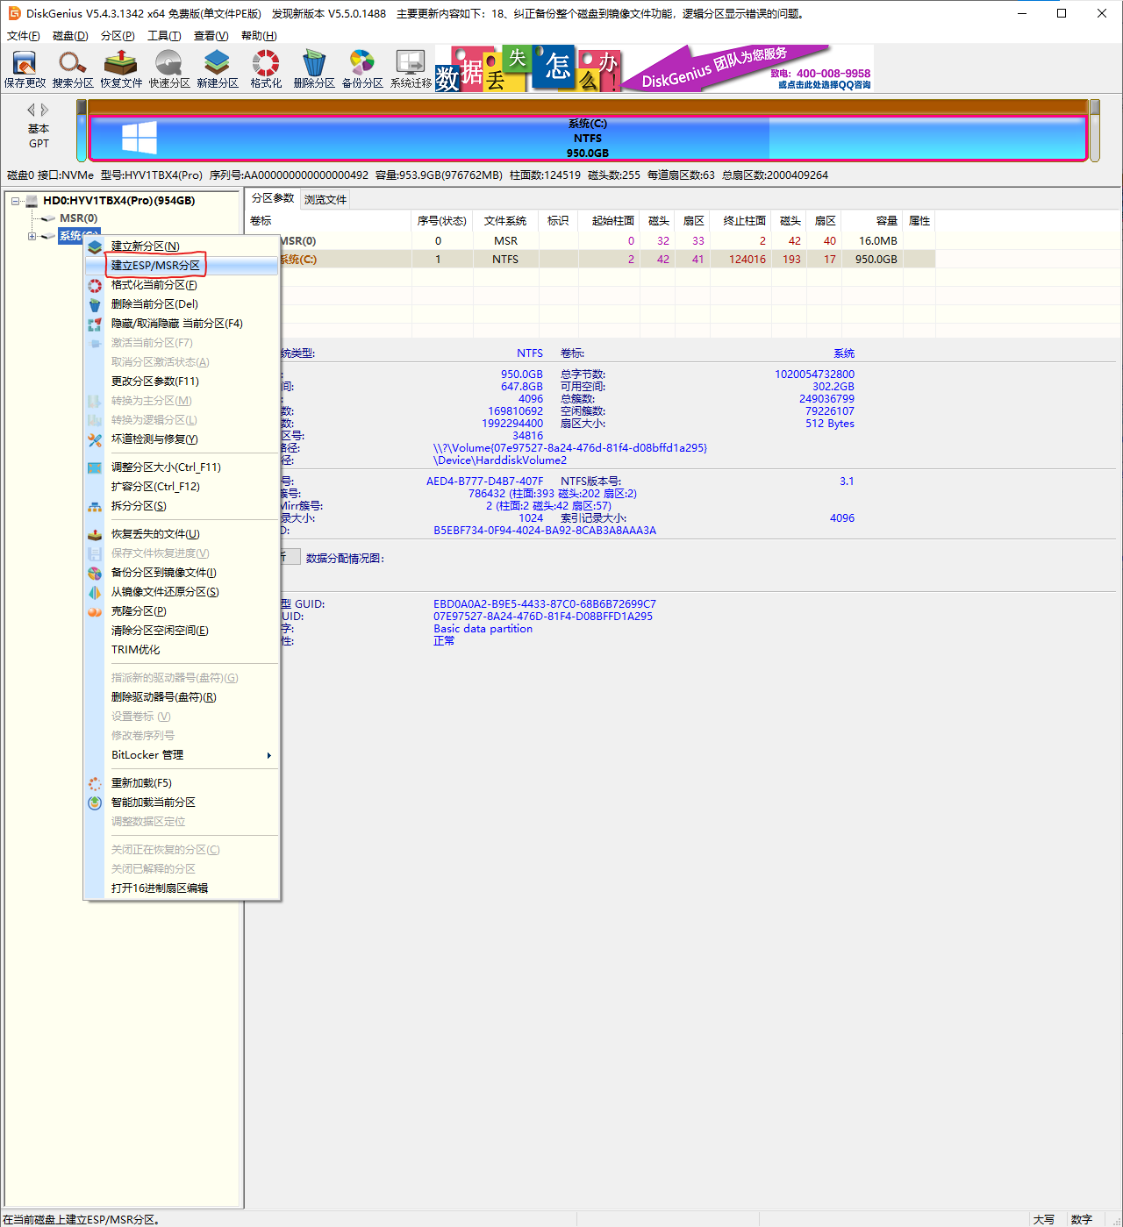Click the 数据分配情况图 label

[x=345, y=559]
